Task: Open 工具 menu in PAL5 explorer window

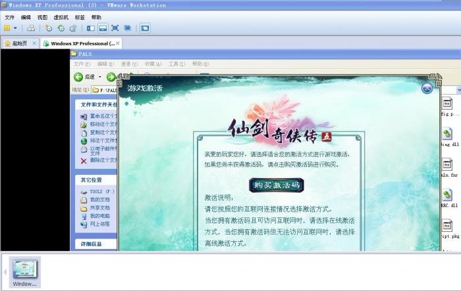Action: [x=176, y=64]
